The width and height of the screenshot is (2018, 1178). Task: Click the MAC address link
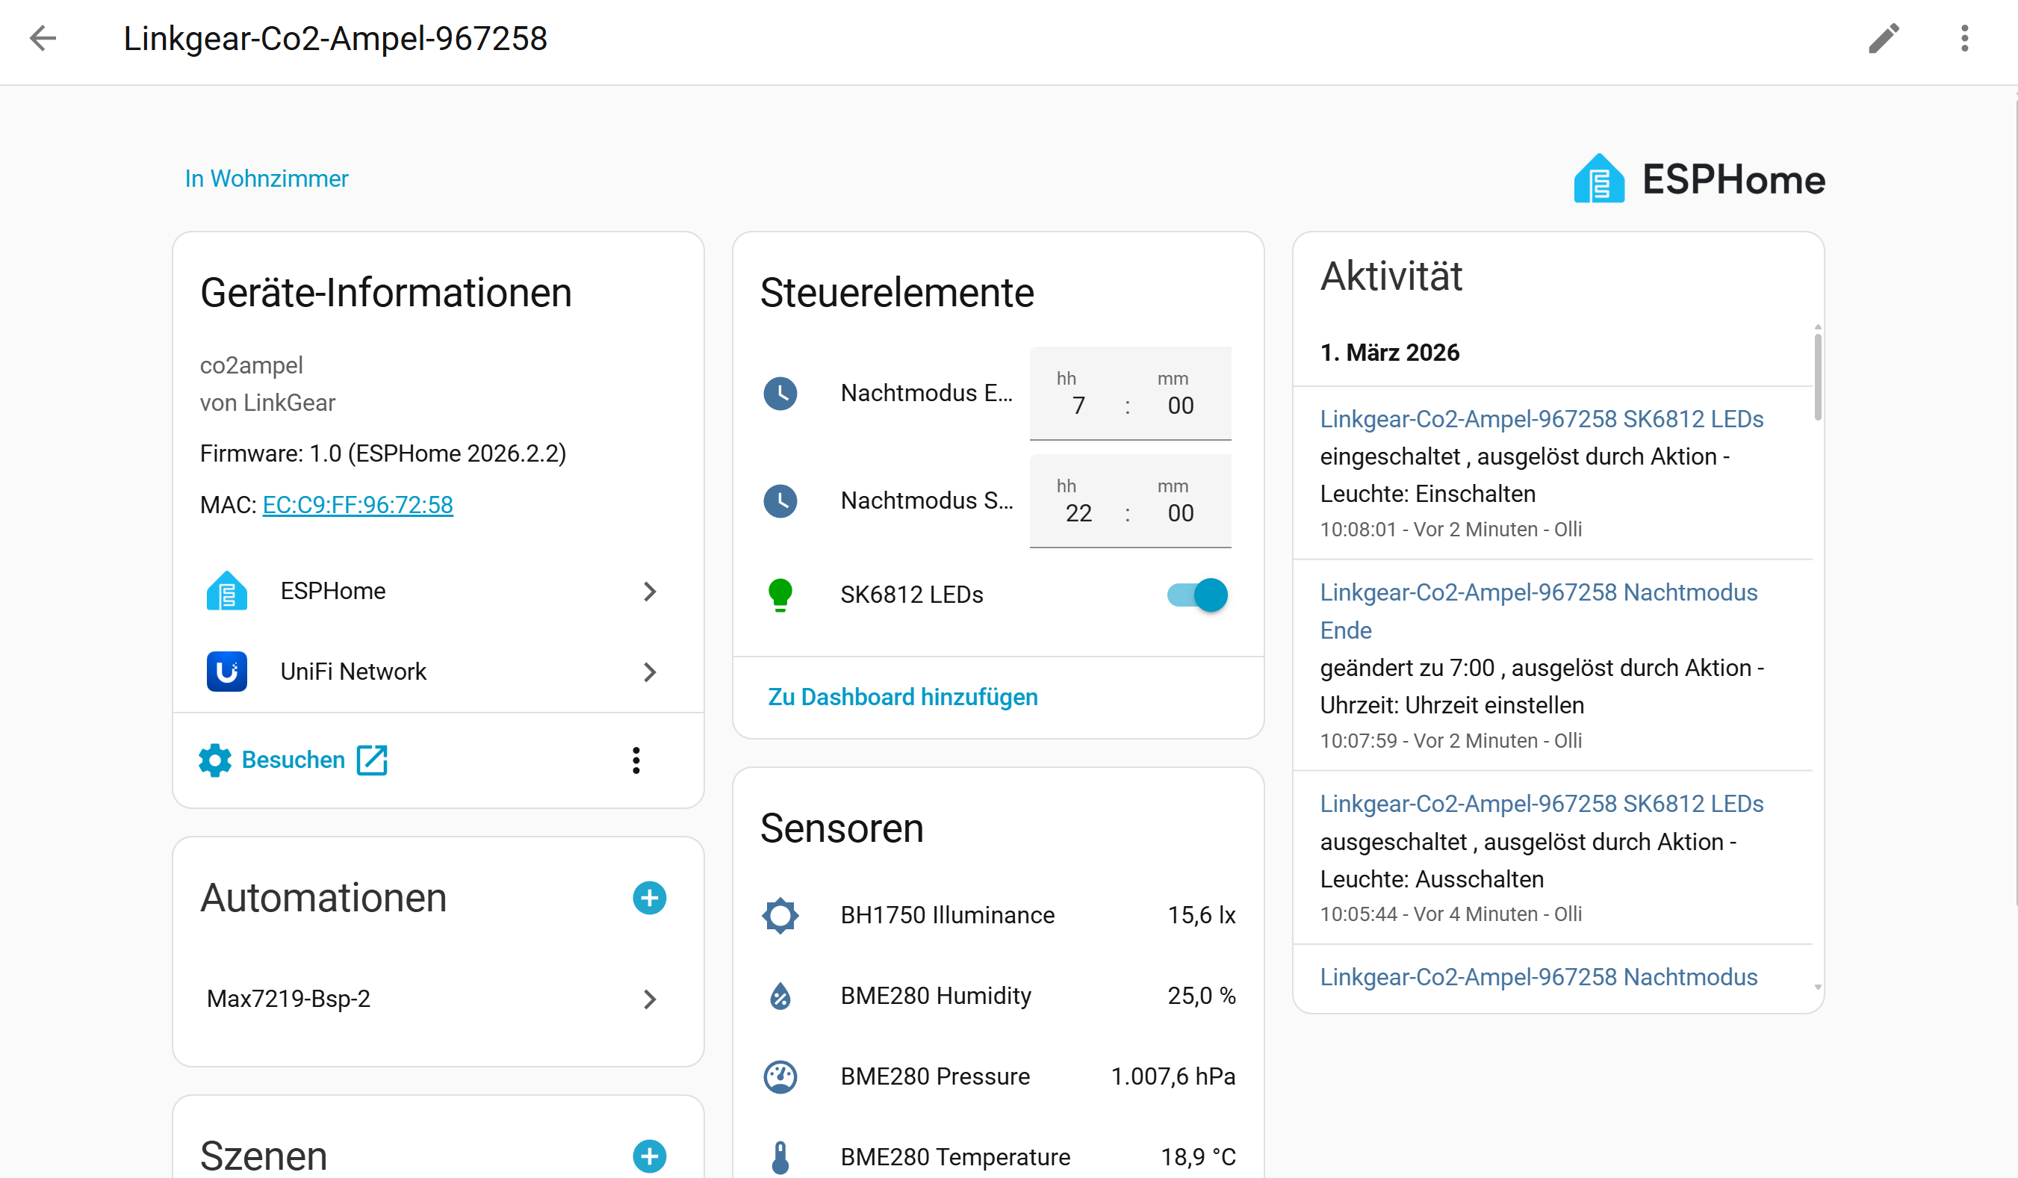pos(357,504)
